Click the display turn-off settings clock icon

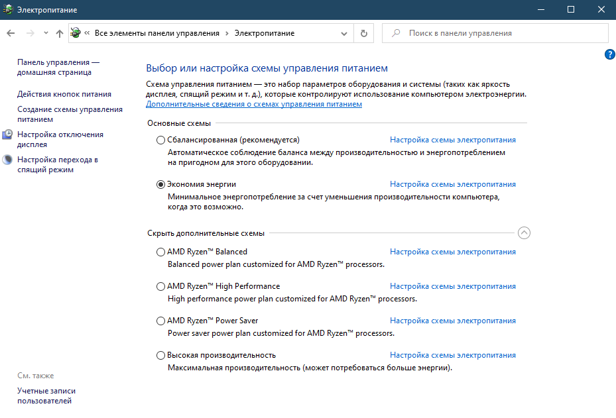[8, 134]
